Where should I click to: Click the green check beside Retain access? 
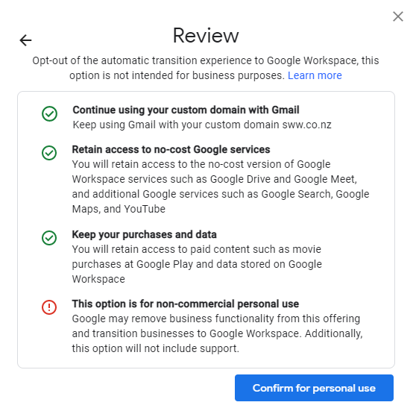tap(49, 153)
